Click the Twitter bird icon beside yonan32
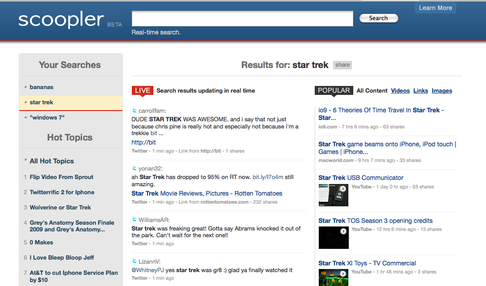The width and height of the screenshot is (486, 286). tap(134, 168)
